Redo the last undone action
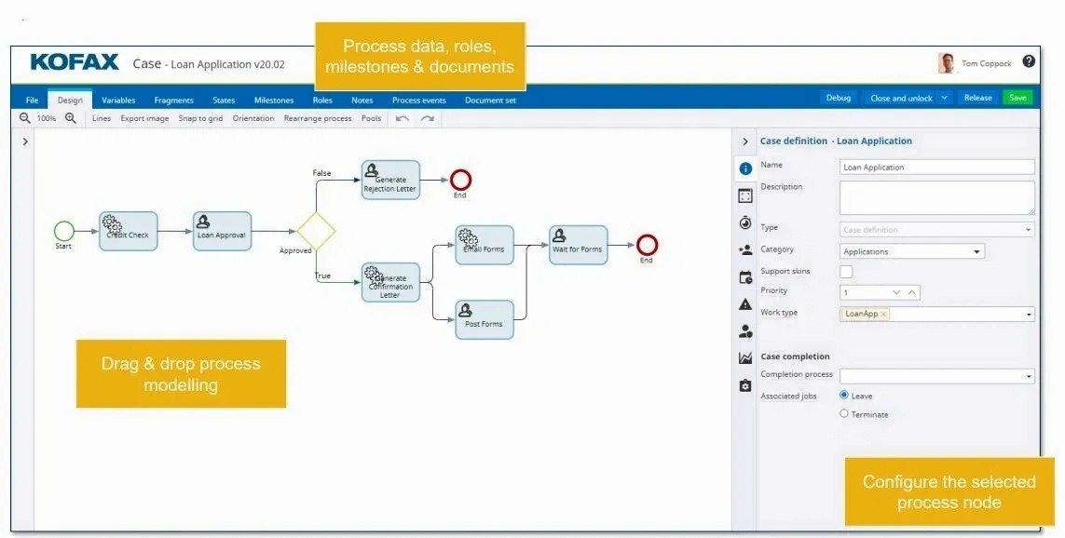Screen dimensions: 1065x538 tap(428, 118)
